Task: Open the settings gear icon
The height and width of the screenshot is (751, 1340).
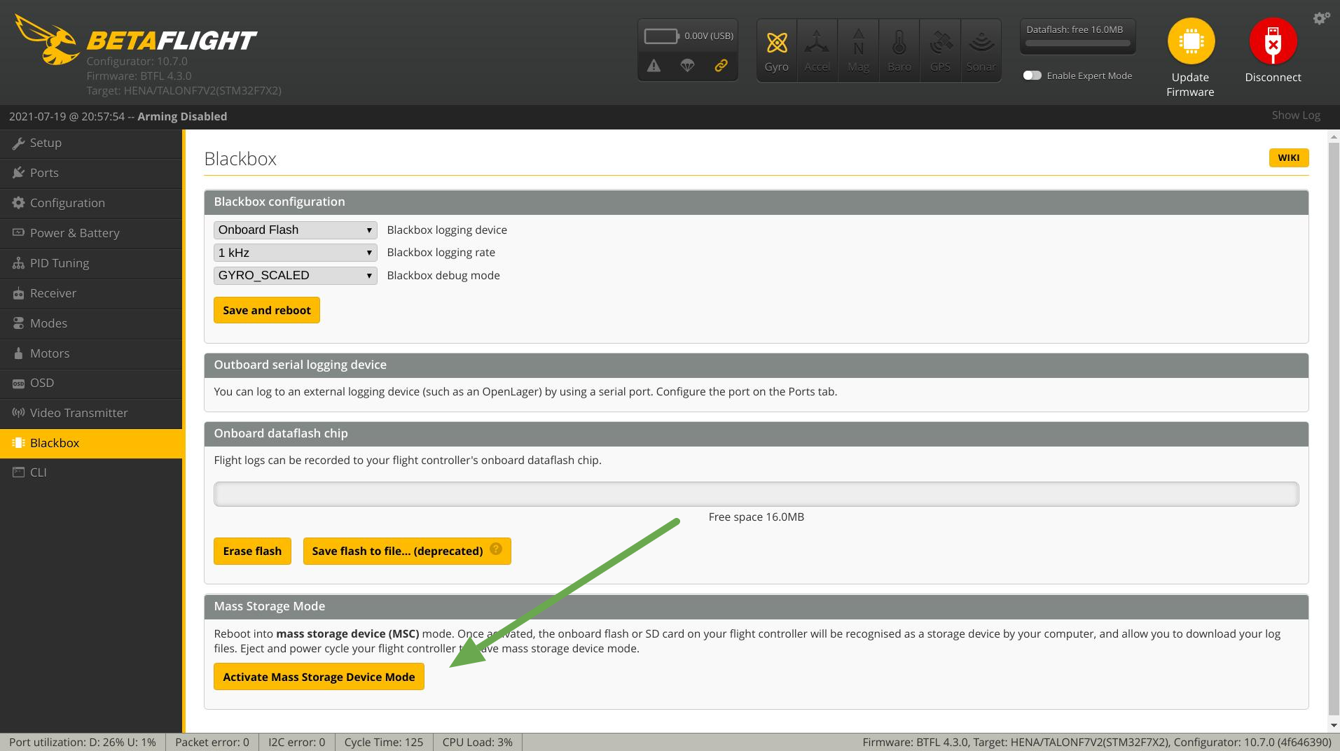Action: click(1321, 18)
